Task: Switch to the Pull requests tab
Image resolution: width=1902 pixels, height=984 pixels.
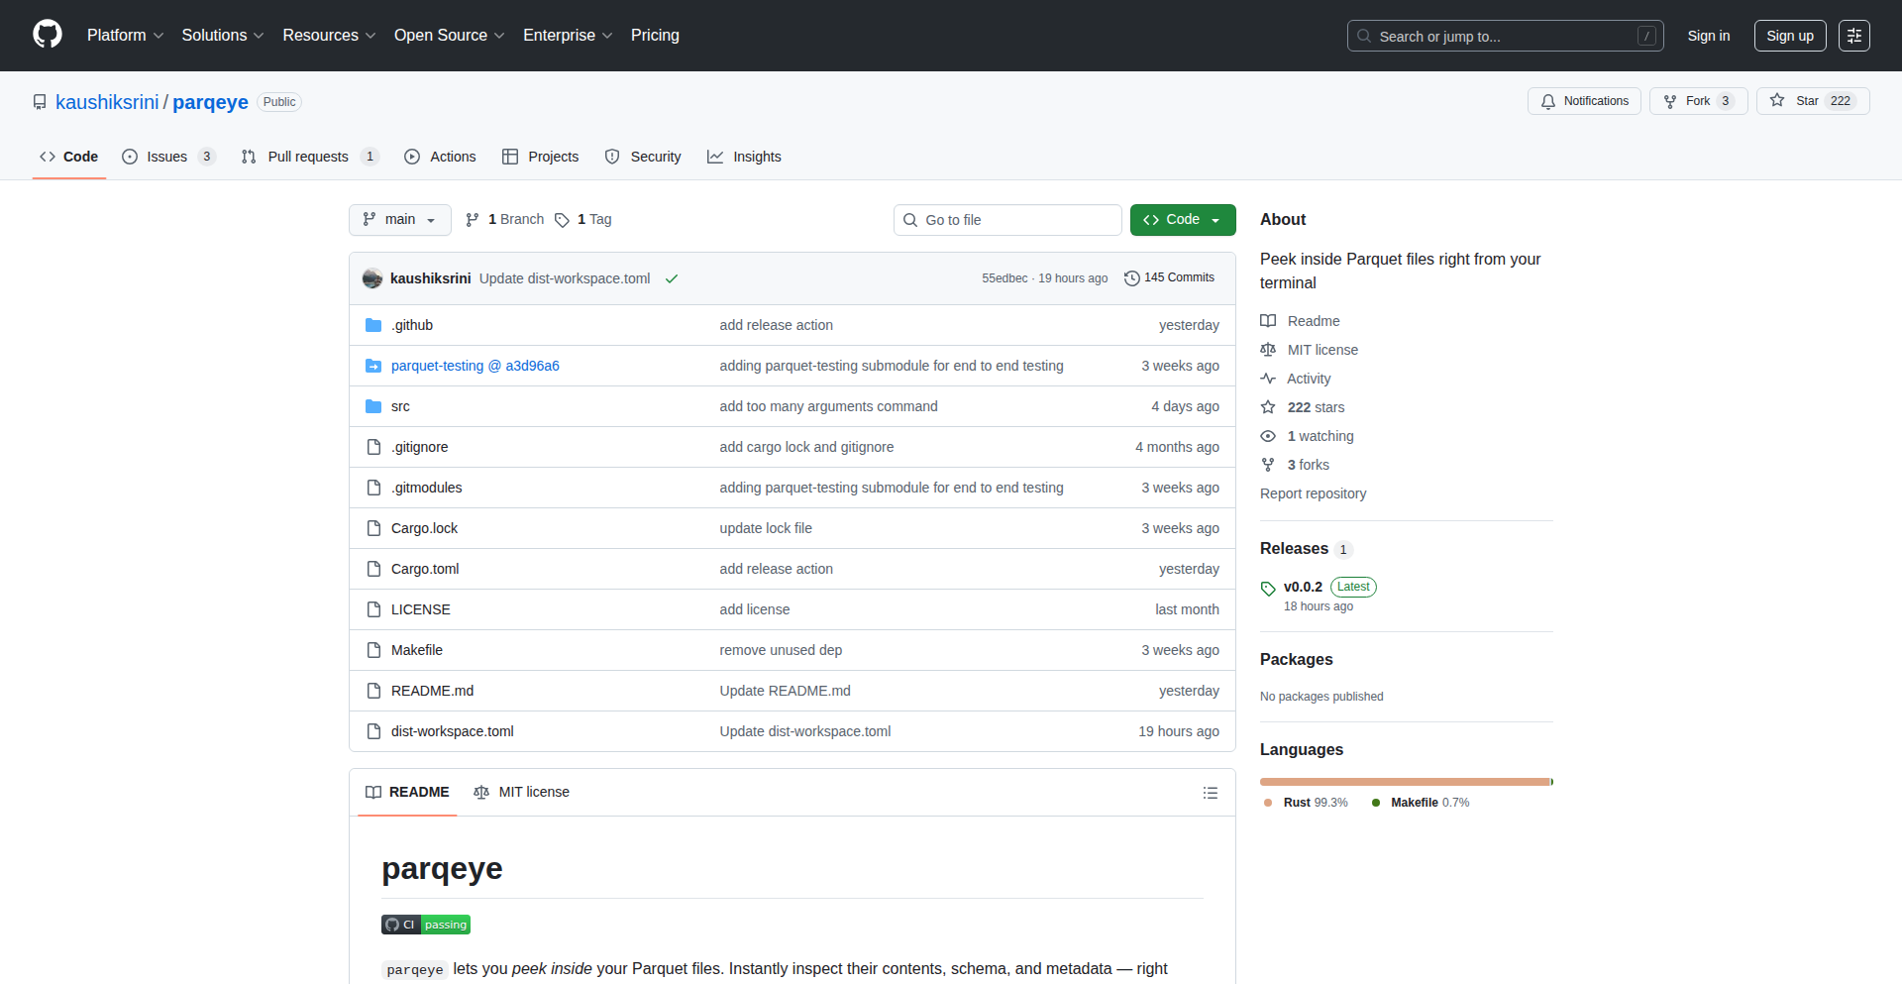Action: coord(308,157)
